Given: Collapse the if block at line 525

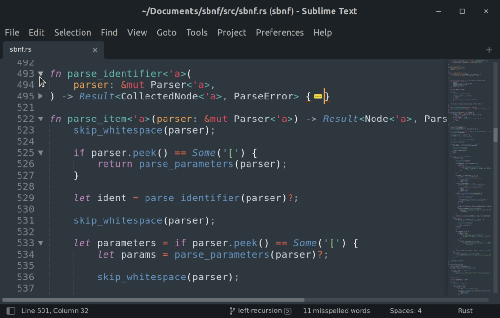Looking at the screenshot, I should (41, 153).
